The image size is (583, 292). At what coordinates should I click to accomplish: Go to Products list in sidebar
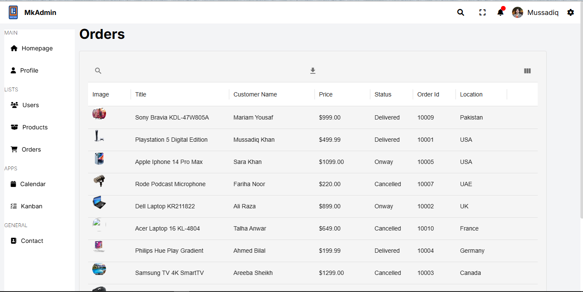coord(35,127)
